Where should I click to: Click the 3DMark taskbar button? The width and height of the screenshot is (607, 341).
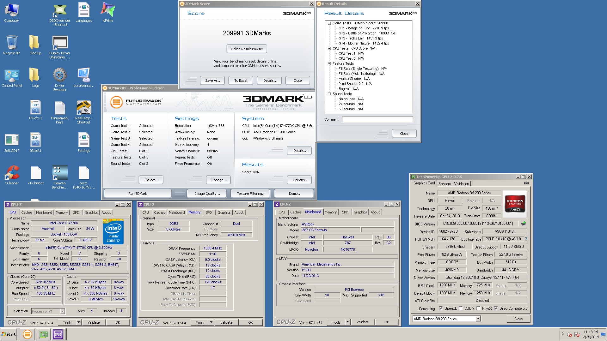click(x=28, y=334)
